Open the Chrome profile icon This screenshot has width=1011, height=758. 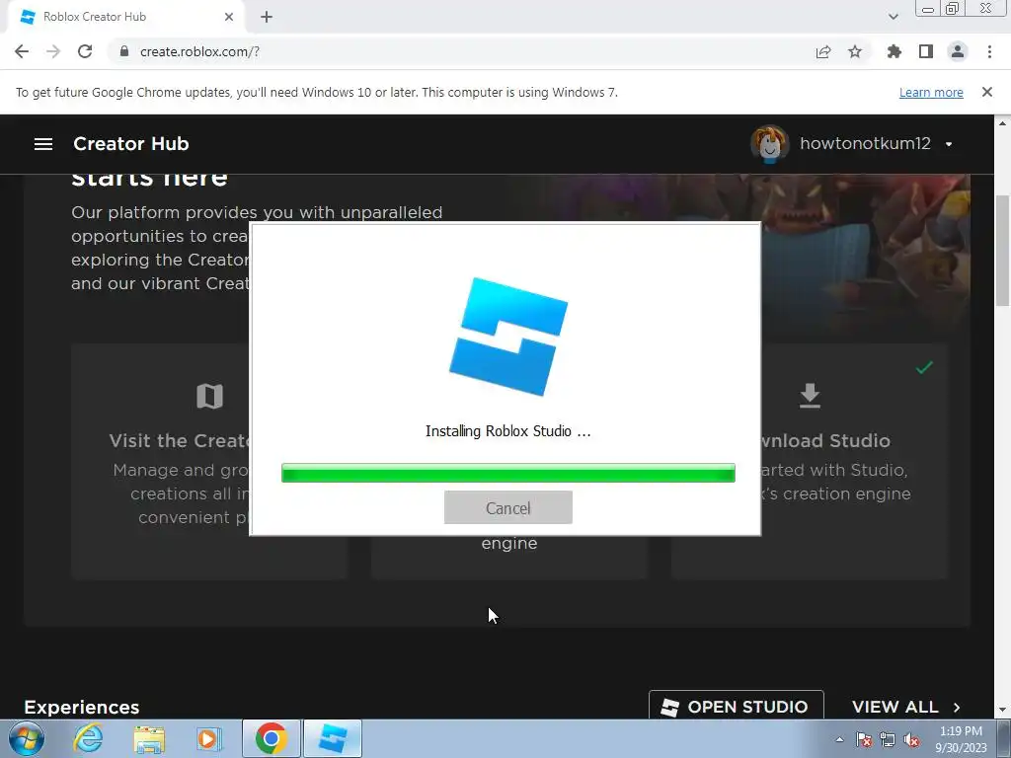pyautogui.click(x=958, y=51)
